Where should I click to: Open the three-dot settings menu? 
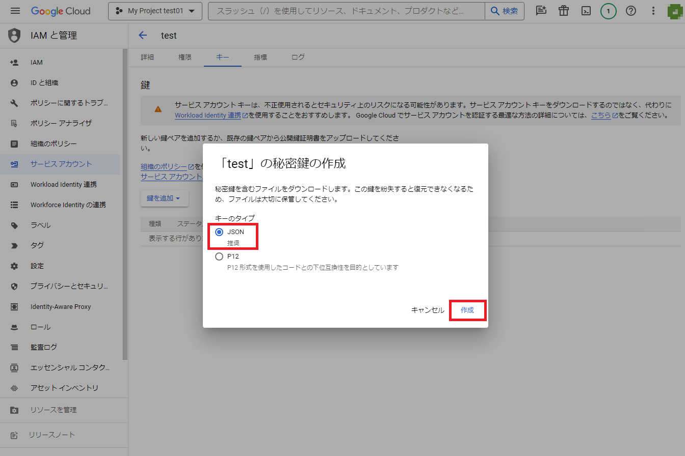(x=654, y=11)
